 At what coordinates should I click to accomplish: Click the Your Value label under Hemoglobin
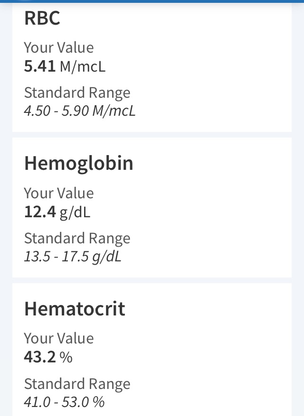point(59,193)
